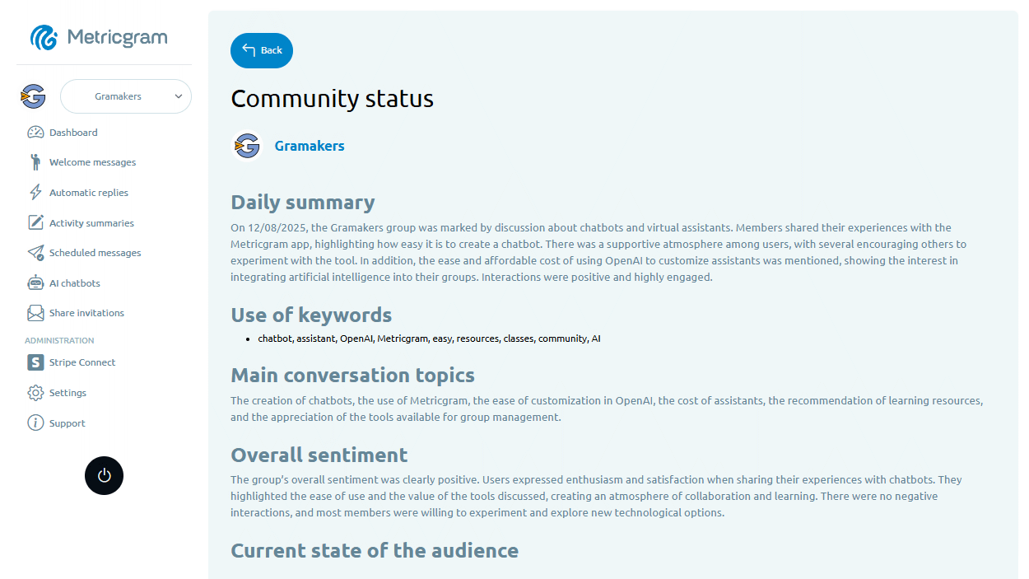Open the Gramakers community dropdown
1029x579 pixels.
point(118,96)
